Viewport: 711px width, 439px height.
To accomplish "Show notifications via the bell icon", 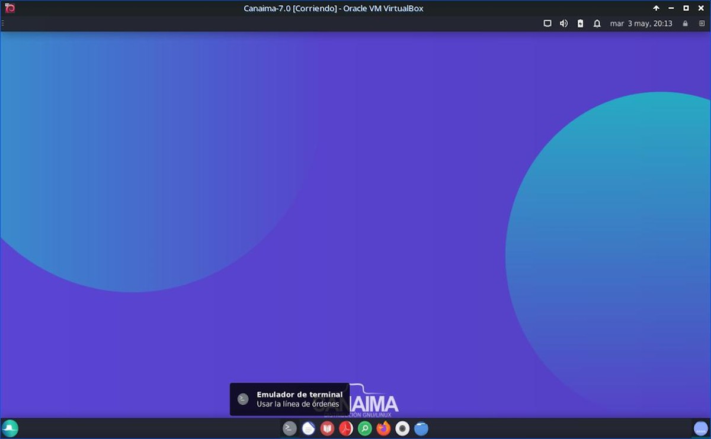I will click(x=597, y=24).
